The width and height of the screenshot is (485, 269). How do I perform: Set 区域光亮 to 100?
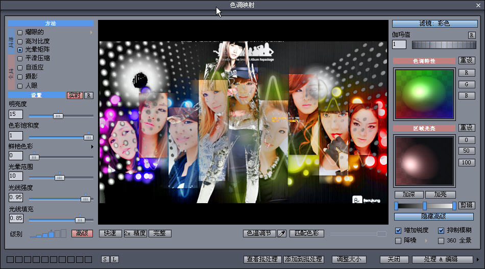click(x=467, y=163)
